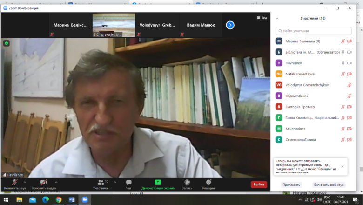Viewport: 363px width, 205px height.
Task: Open the Участники participants icon
Action: [x=101, y=182]
